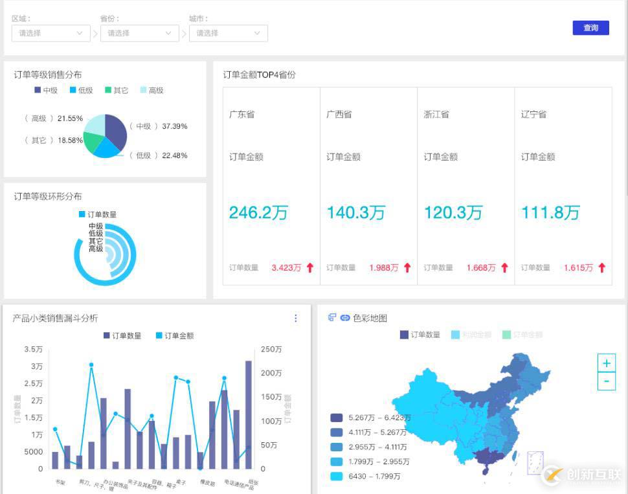Select the 6430 – 1.799万 range swatch
This screenshot has height=494, width=628.
(337, 477)
